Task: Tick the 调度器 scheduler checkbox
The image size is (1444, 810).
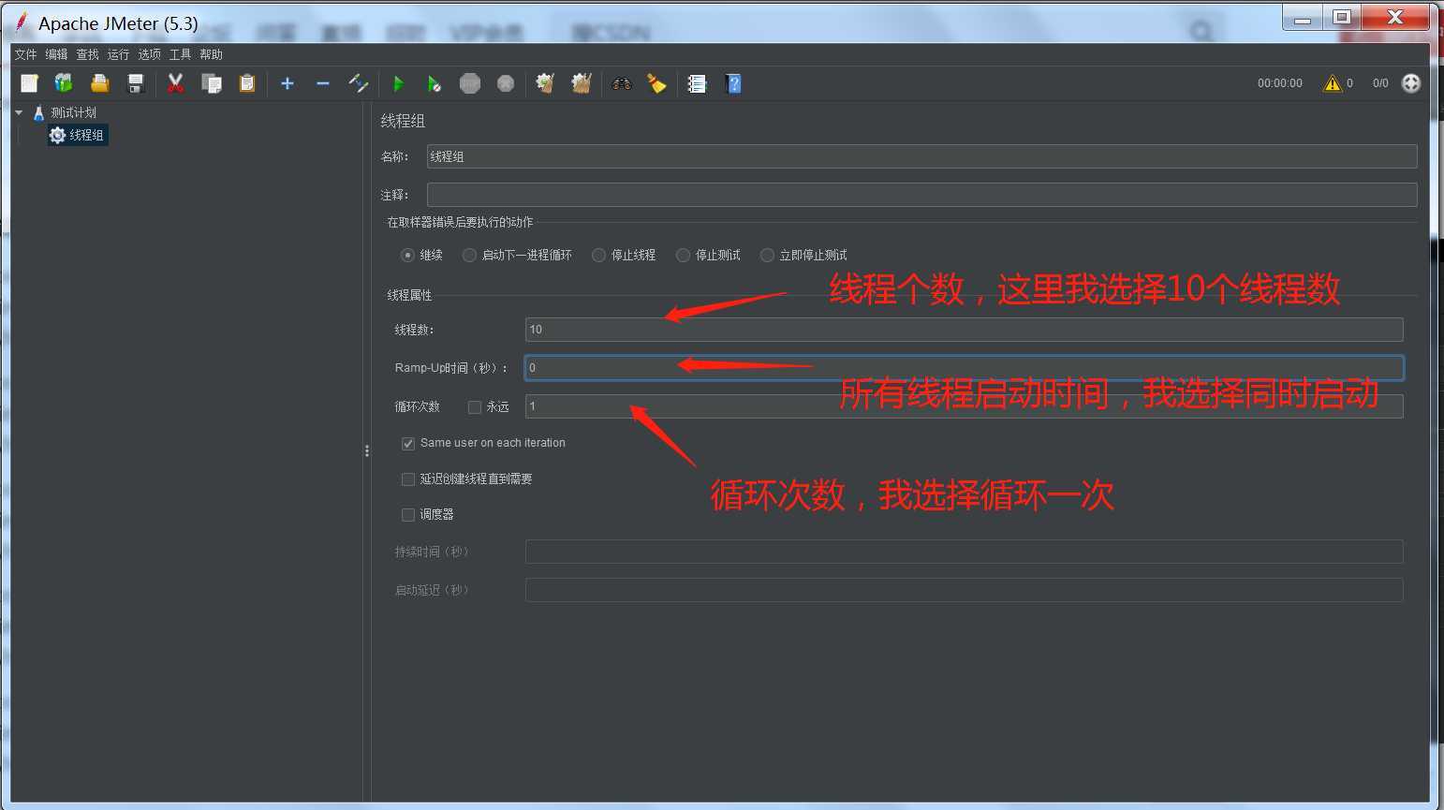Action: point(408,515)
